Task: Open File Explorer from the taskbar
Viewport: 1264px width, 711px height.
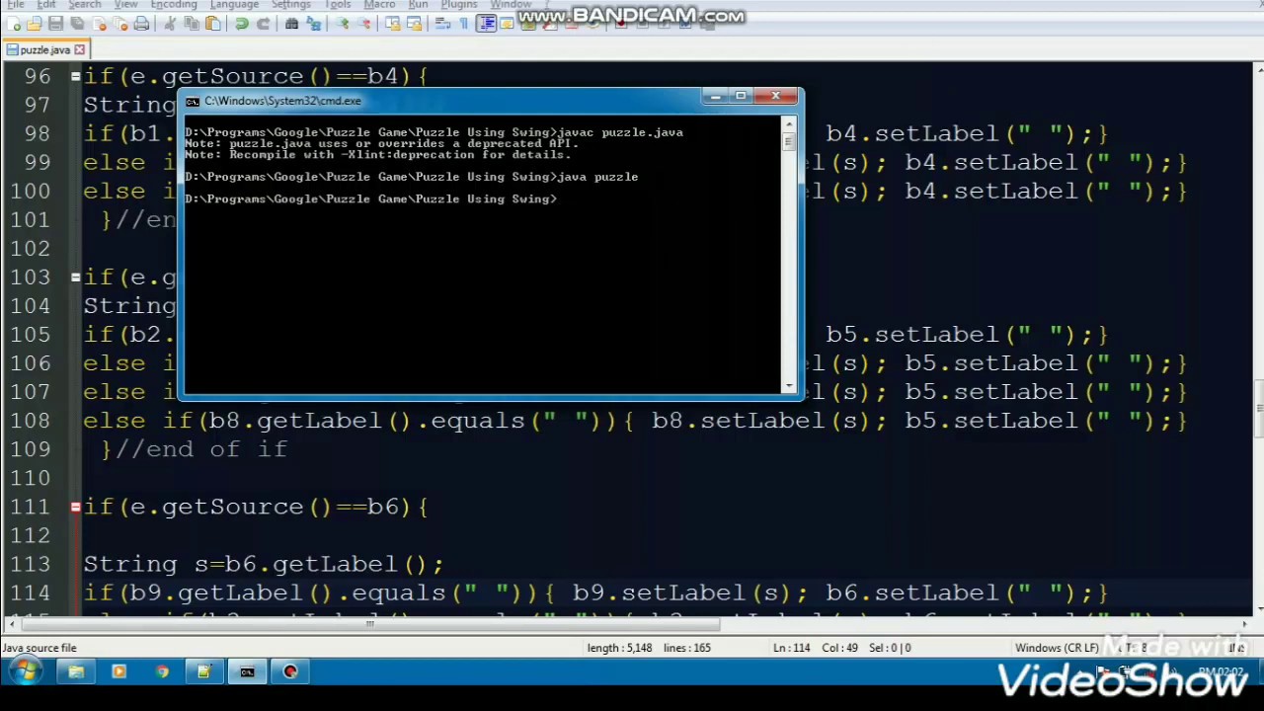Action: coord(76,672)
